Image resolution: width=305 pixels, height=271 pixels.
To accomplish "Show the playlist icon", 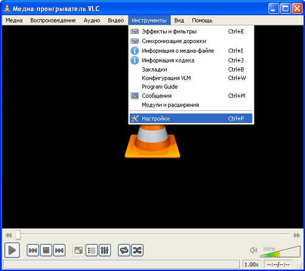I will pos(92,250).
